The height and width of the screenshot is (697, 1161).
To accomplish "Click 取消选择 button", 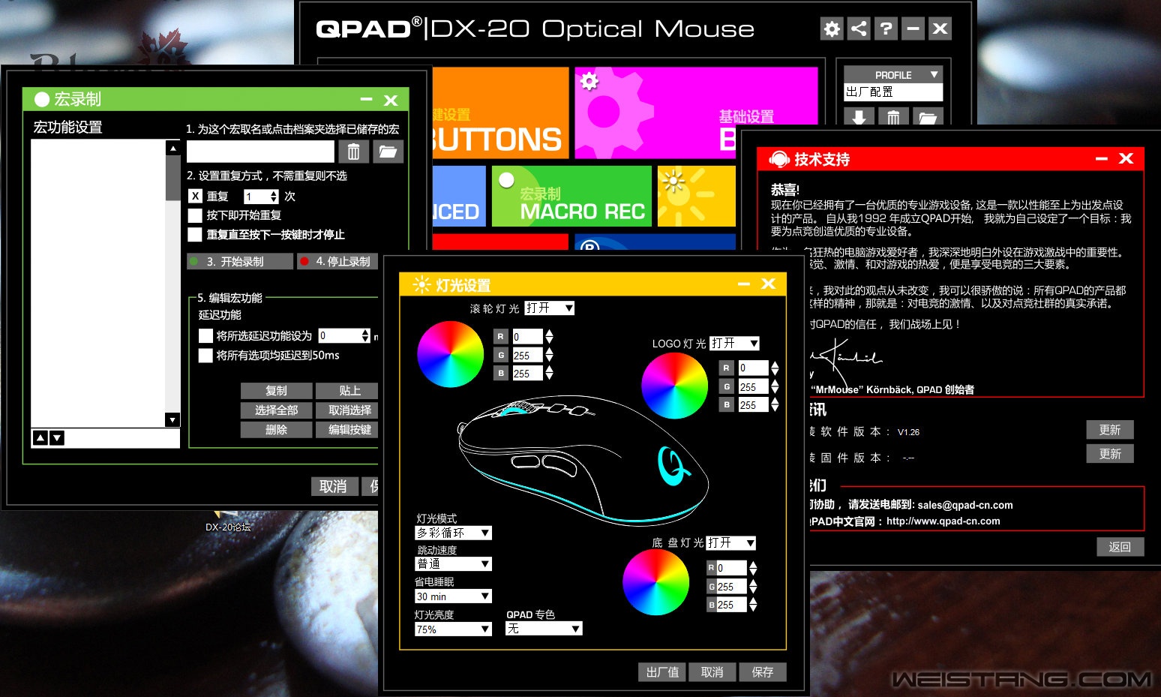I will click(348, 410).
